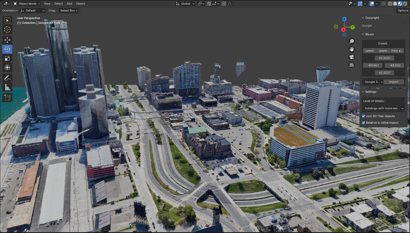The width and height of the screenshot is (410, 233).
Task: Open the Object Mode dropdown
Action: coord(27,4)
